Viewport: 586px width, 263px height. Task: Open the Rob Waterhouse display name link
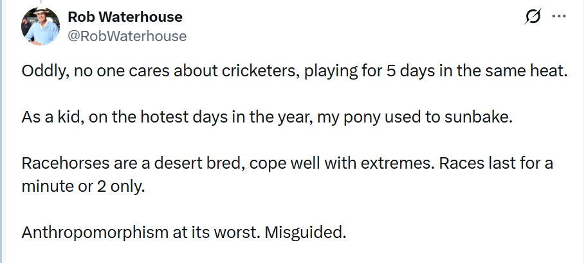pyautogui.click(x=125, y=17)
